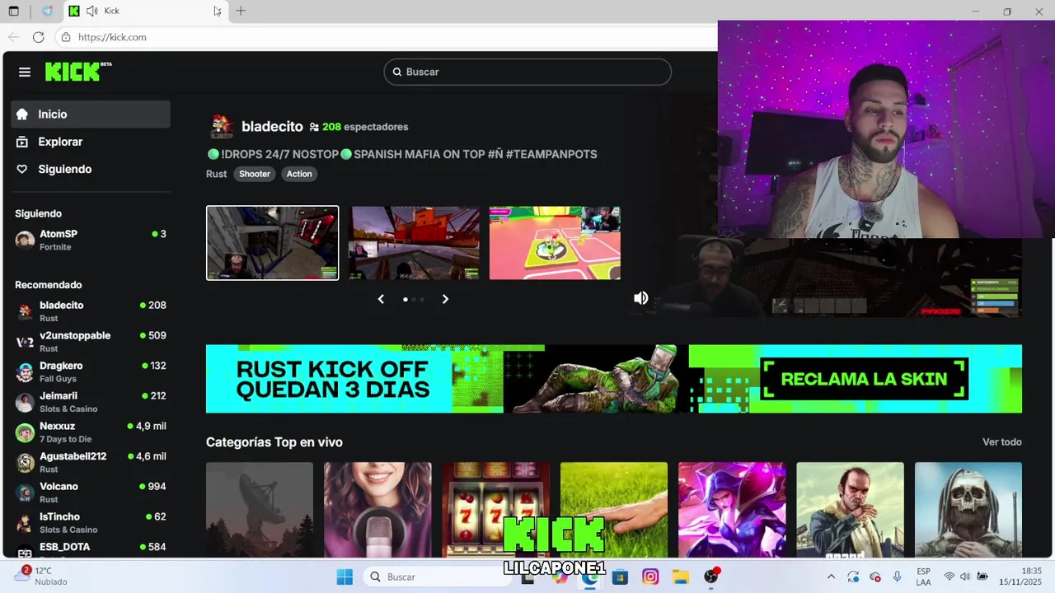This screenshot has height=593, width=1055.
Task: Open Jeimarii recommended channel
Action: (91, 402)
